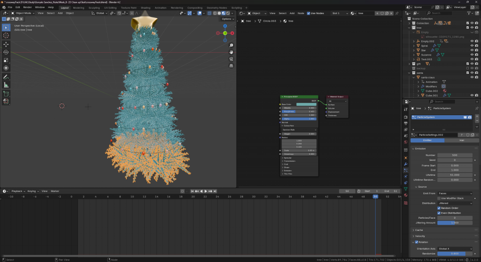Select the Rotate tool in viewport toolbar
481x262 pixels.
tap(6, 52)
